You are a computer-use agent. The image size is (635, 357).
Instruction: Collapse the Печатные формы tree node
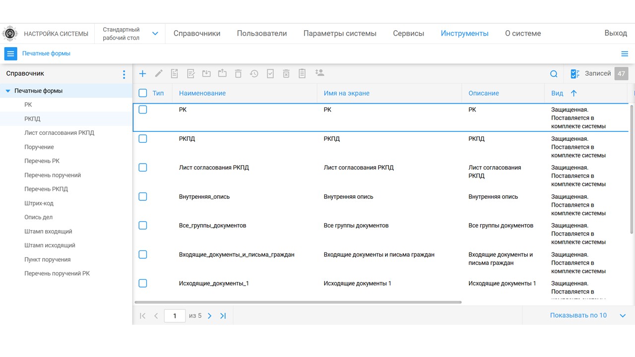click(8, 91)
